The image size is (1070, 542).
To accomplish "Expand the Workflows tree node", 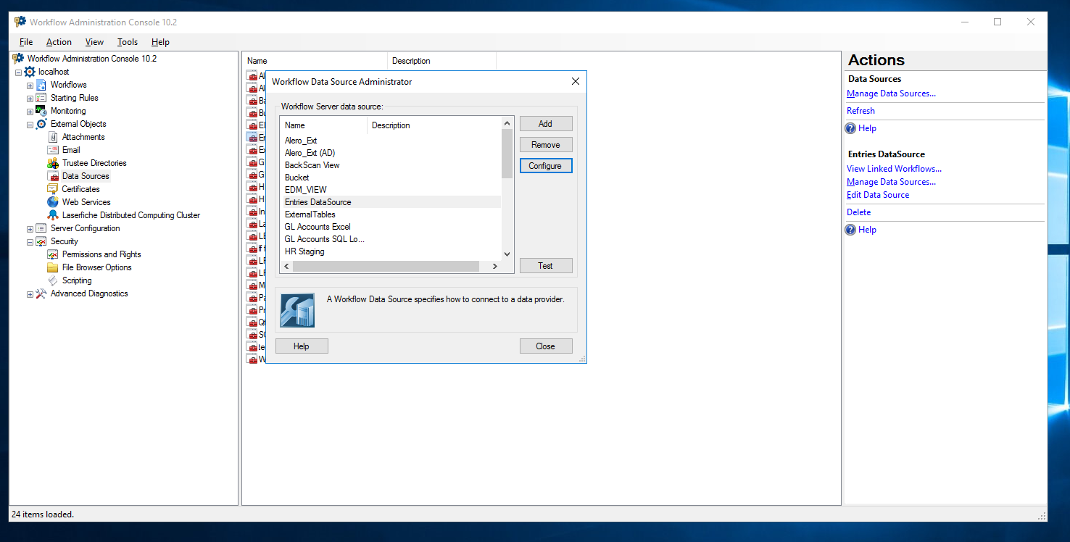I will (30, 86).
